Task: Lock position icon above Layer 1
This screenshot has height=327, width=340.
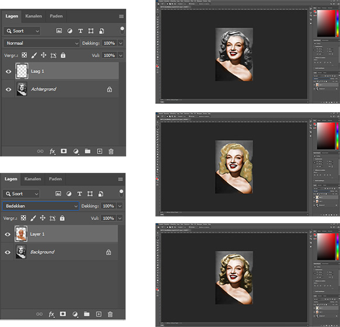Action: [43, 218]
